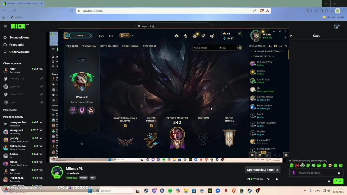Open League client settings gear
Viewport: 347px width, 195px height.
pos(279,31)
